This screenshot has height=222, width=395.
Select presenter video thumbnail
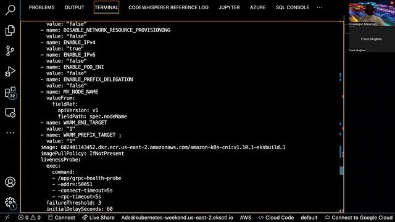(x=372, y=13)
